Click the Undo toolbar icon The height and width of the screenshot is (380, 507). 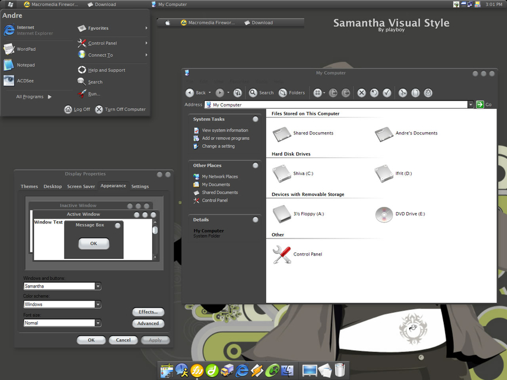pos(374,93)
